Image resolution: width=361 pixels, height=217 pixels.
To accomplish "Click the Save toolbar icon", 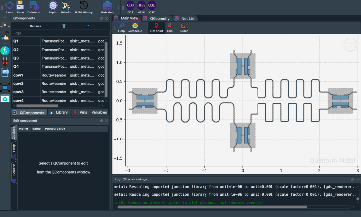I will 20,7.
